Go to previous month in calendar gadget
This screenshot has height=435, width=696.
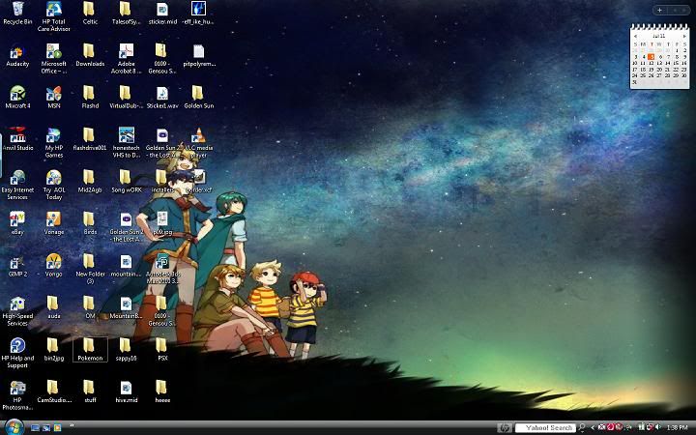pyautogui.click(x=635, y=36)
